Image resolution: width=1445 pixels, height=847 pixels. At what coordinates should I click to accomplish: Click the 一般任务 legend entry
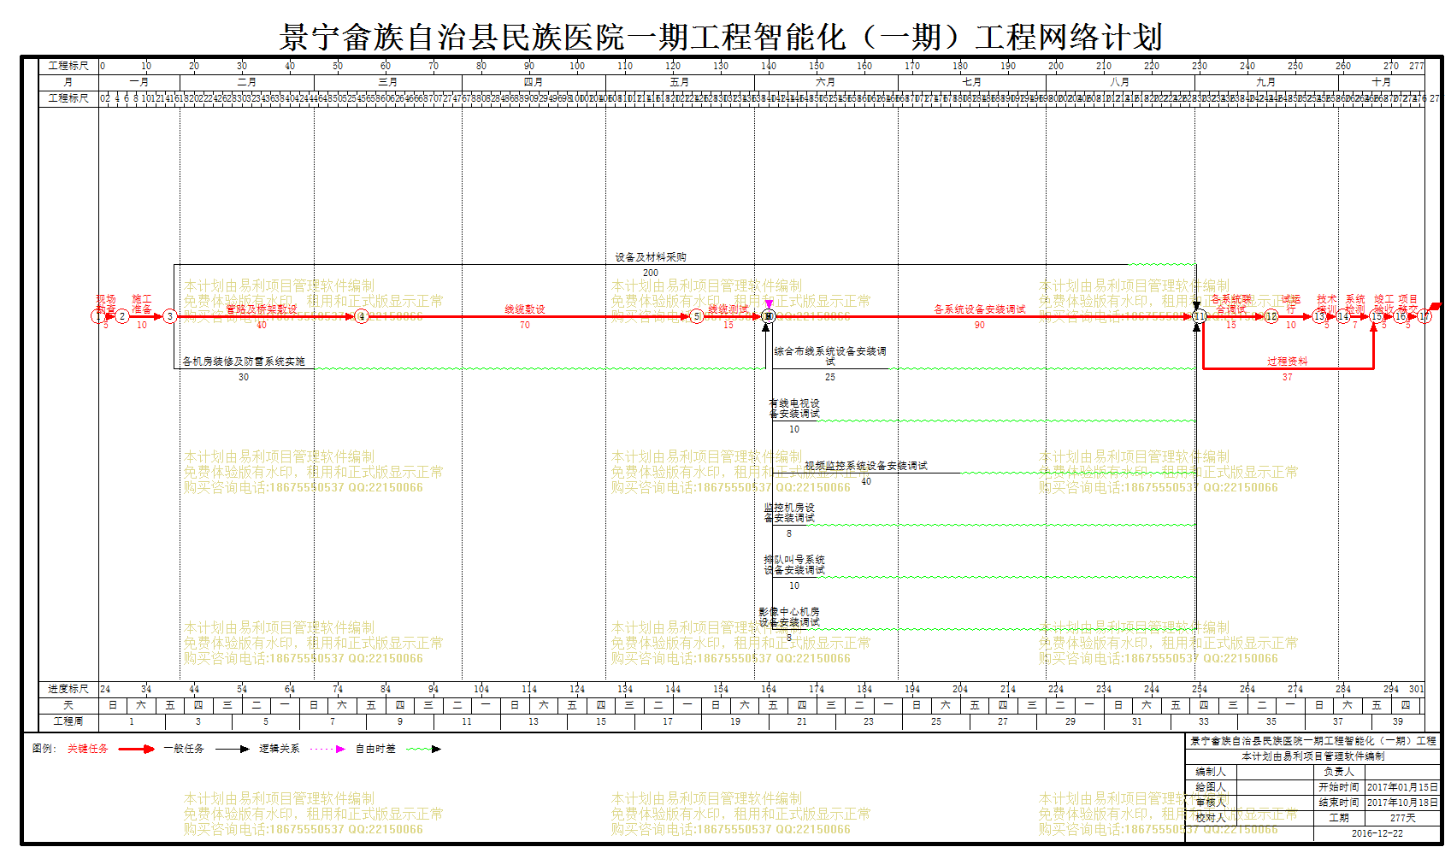184,749
